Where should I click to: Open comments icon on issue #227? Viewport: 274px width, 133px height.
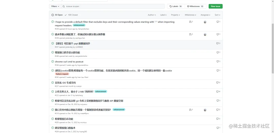point(218,83)
